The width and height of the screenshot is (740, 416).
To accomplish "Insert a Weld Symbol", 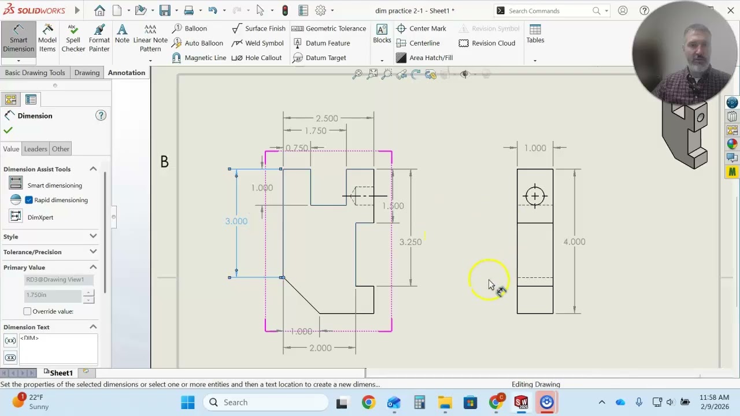I will (x=257, y=43).
